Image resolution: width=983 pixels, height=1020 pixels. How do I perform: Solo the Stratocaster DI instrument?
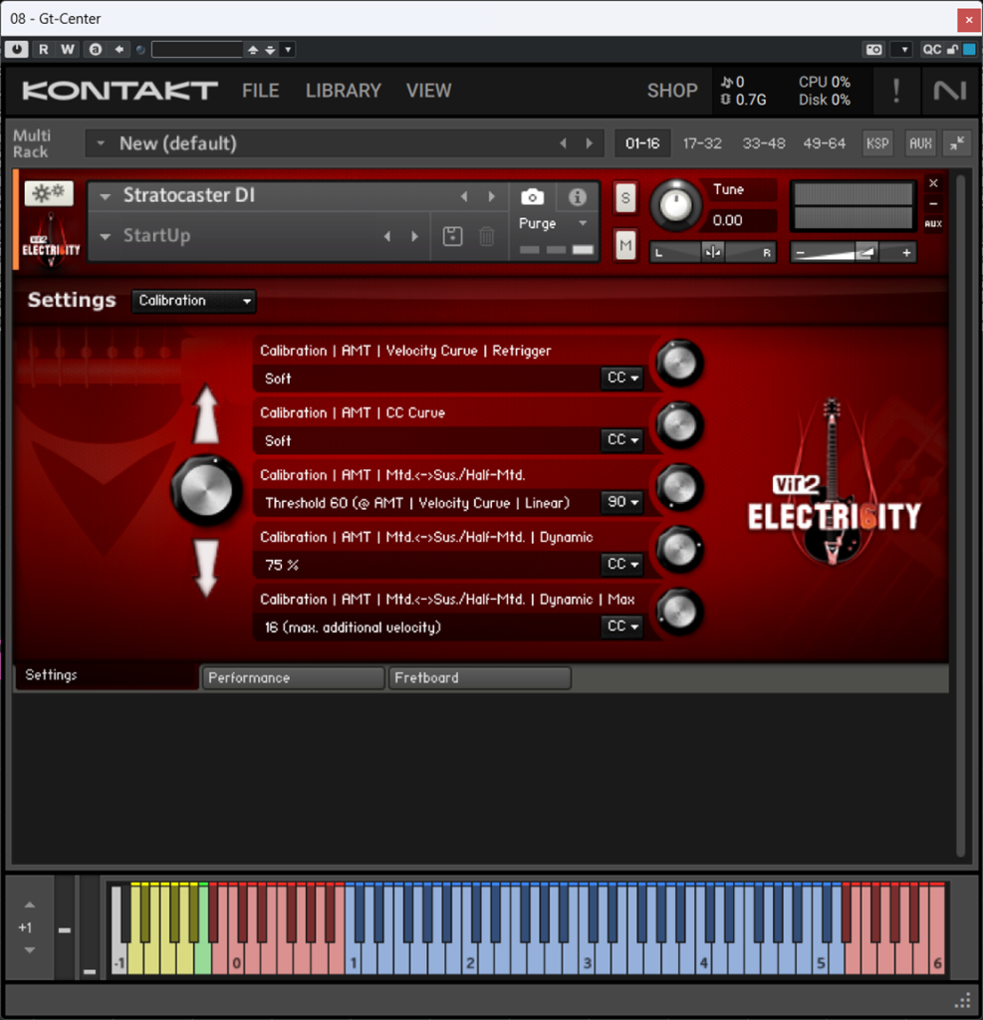(x=625, y=196)
